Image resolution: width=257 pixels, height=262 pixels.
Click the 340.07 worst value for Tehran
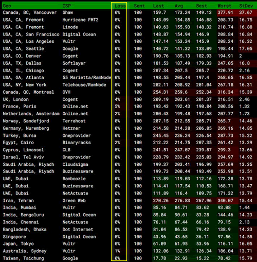pyautogui.click(x=225, y=201)
